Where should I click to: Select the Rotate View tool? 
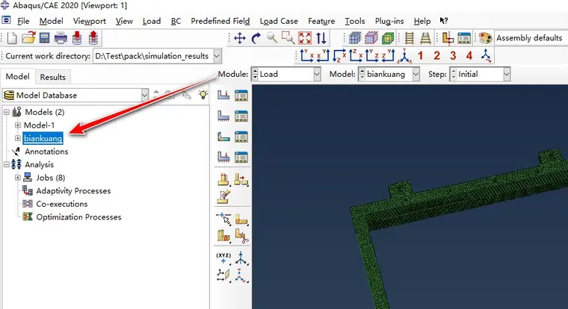256,38
